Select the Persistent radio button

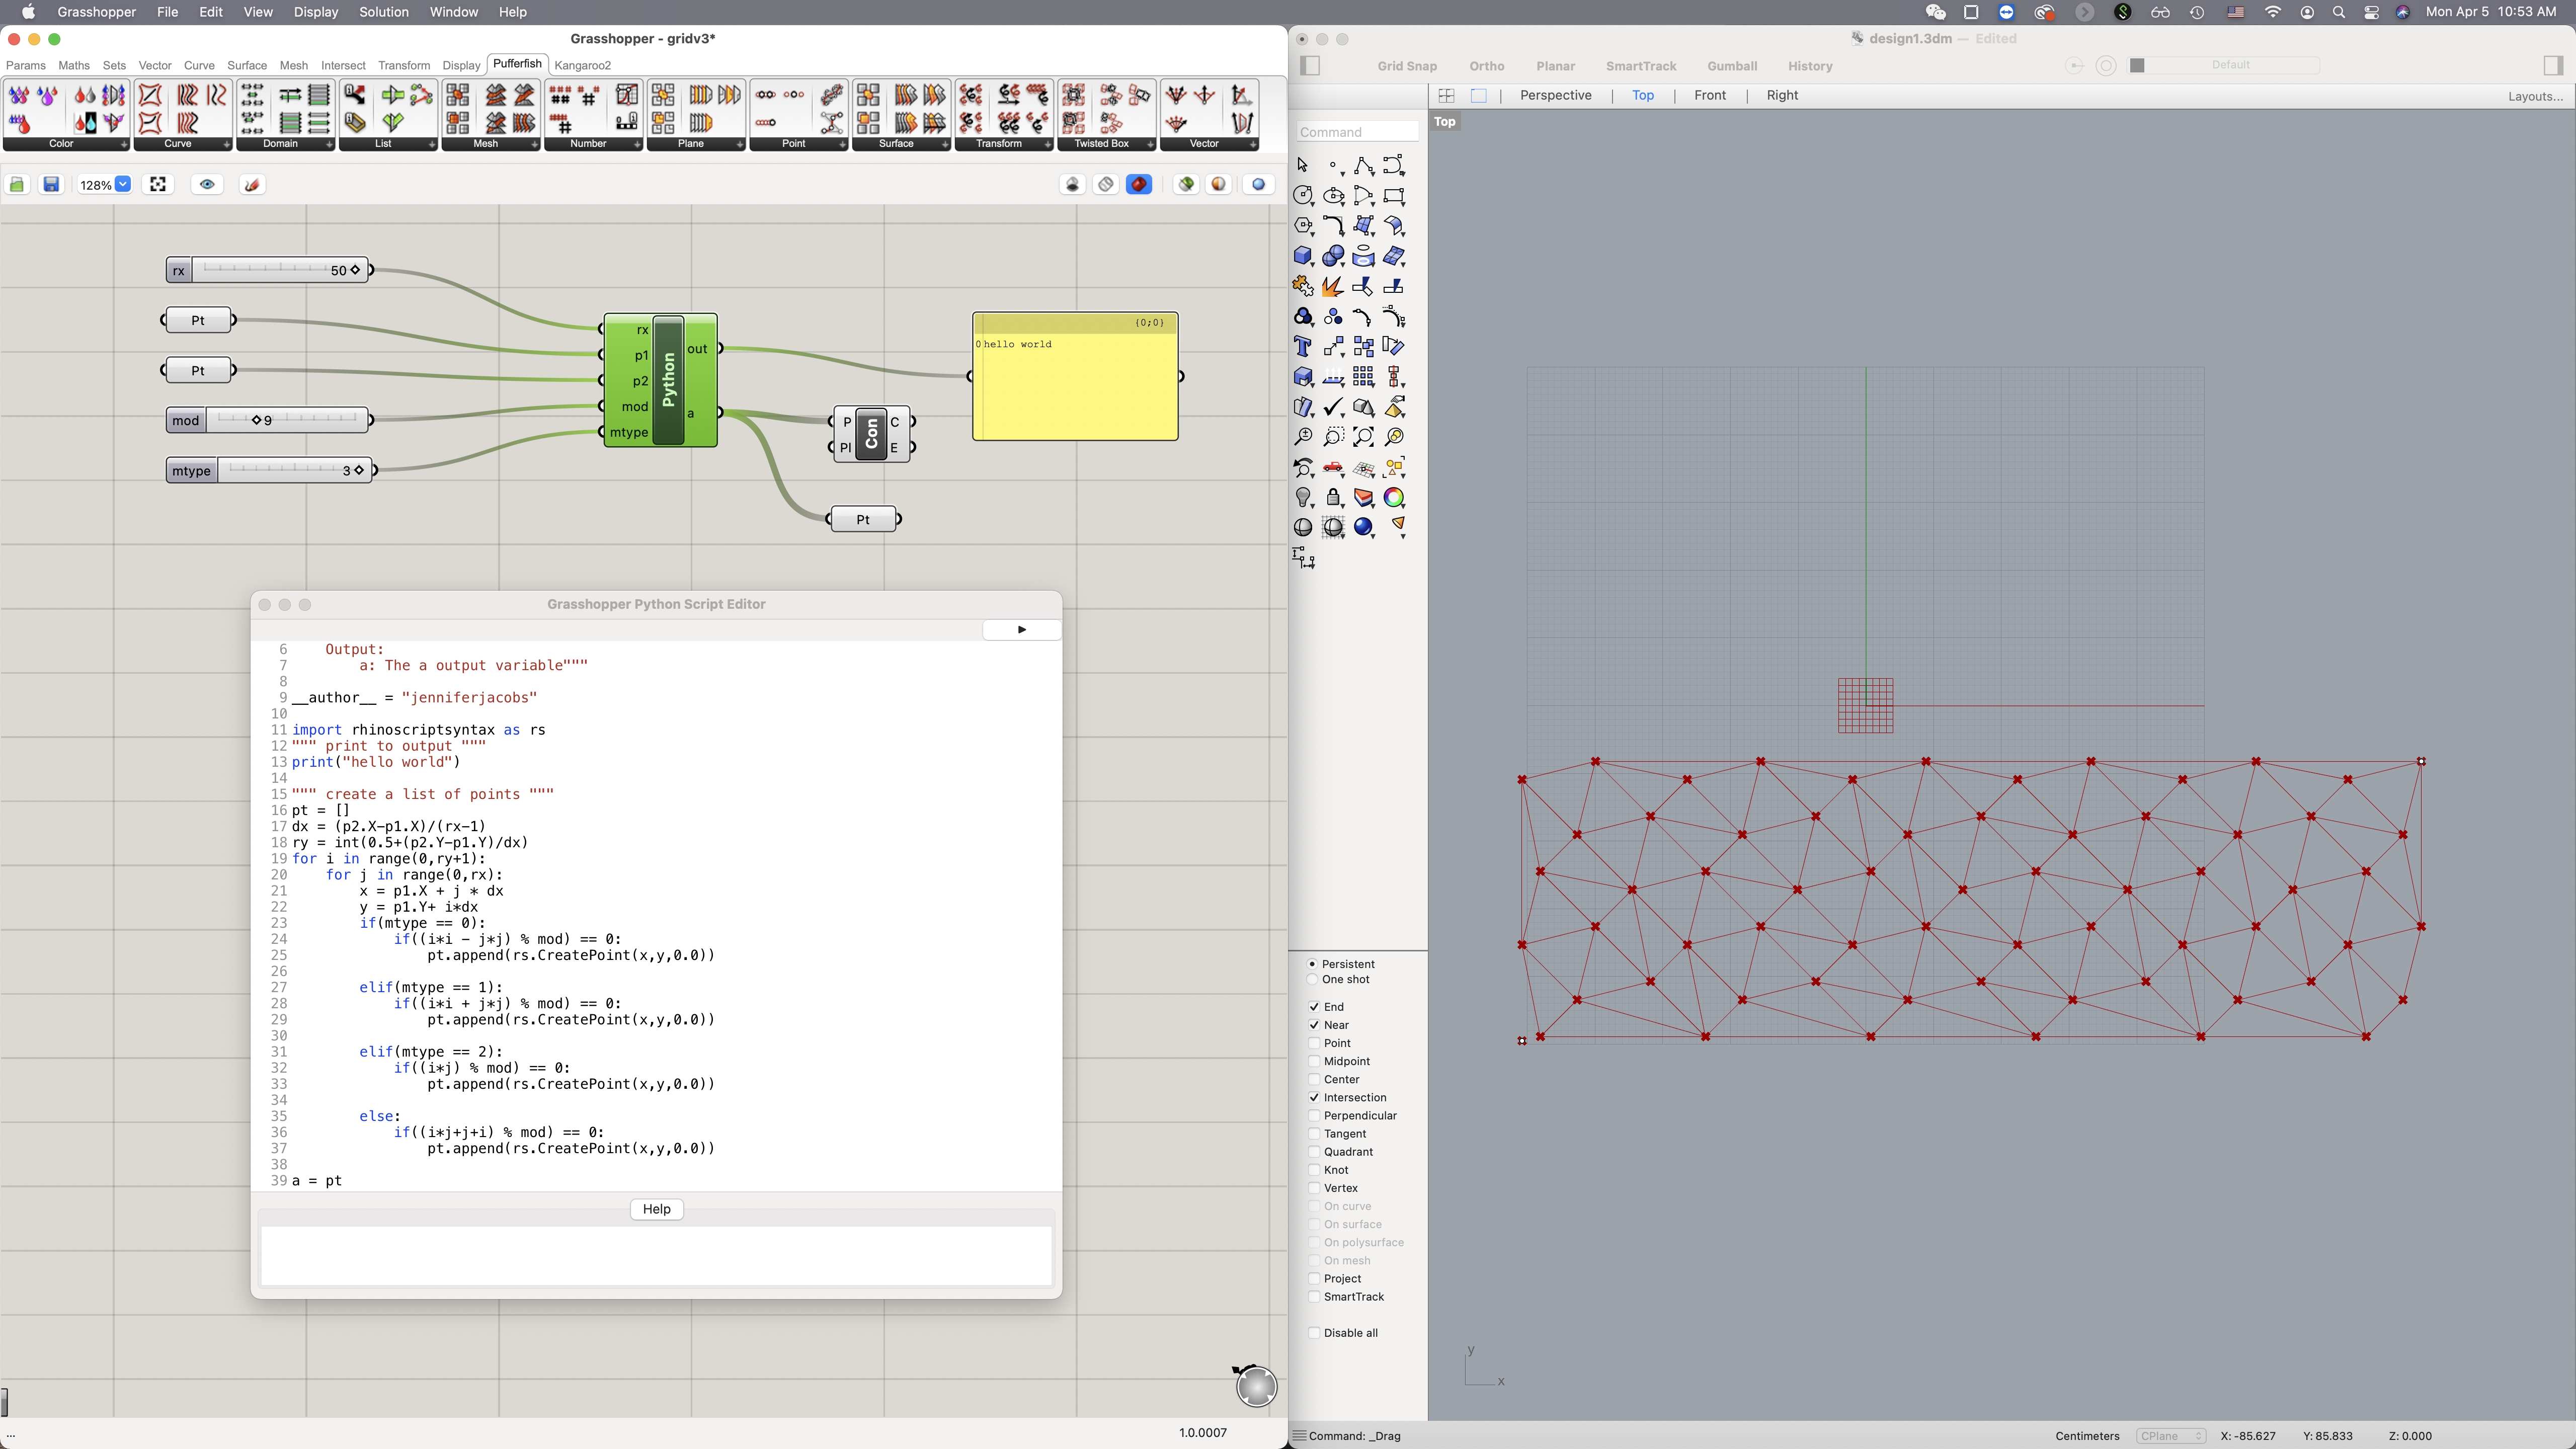coord(1312,964)
